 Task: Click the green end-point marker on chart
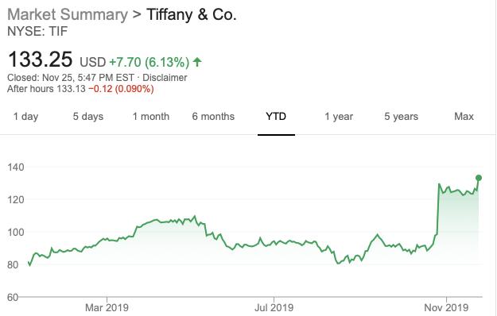[479, 178]
